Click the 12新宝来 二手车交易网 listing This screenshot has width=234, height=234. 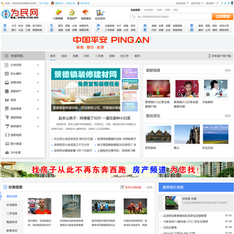tap(185, 222)
